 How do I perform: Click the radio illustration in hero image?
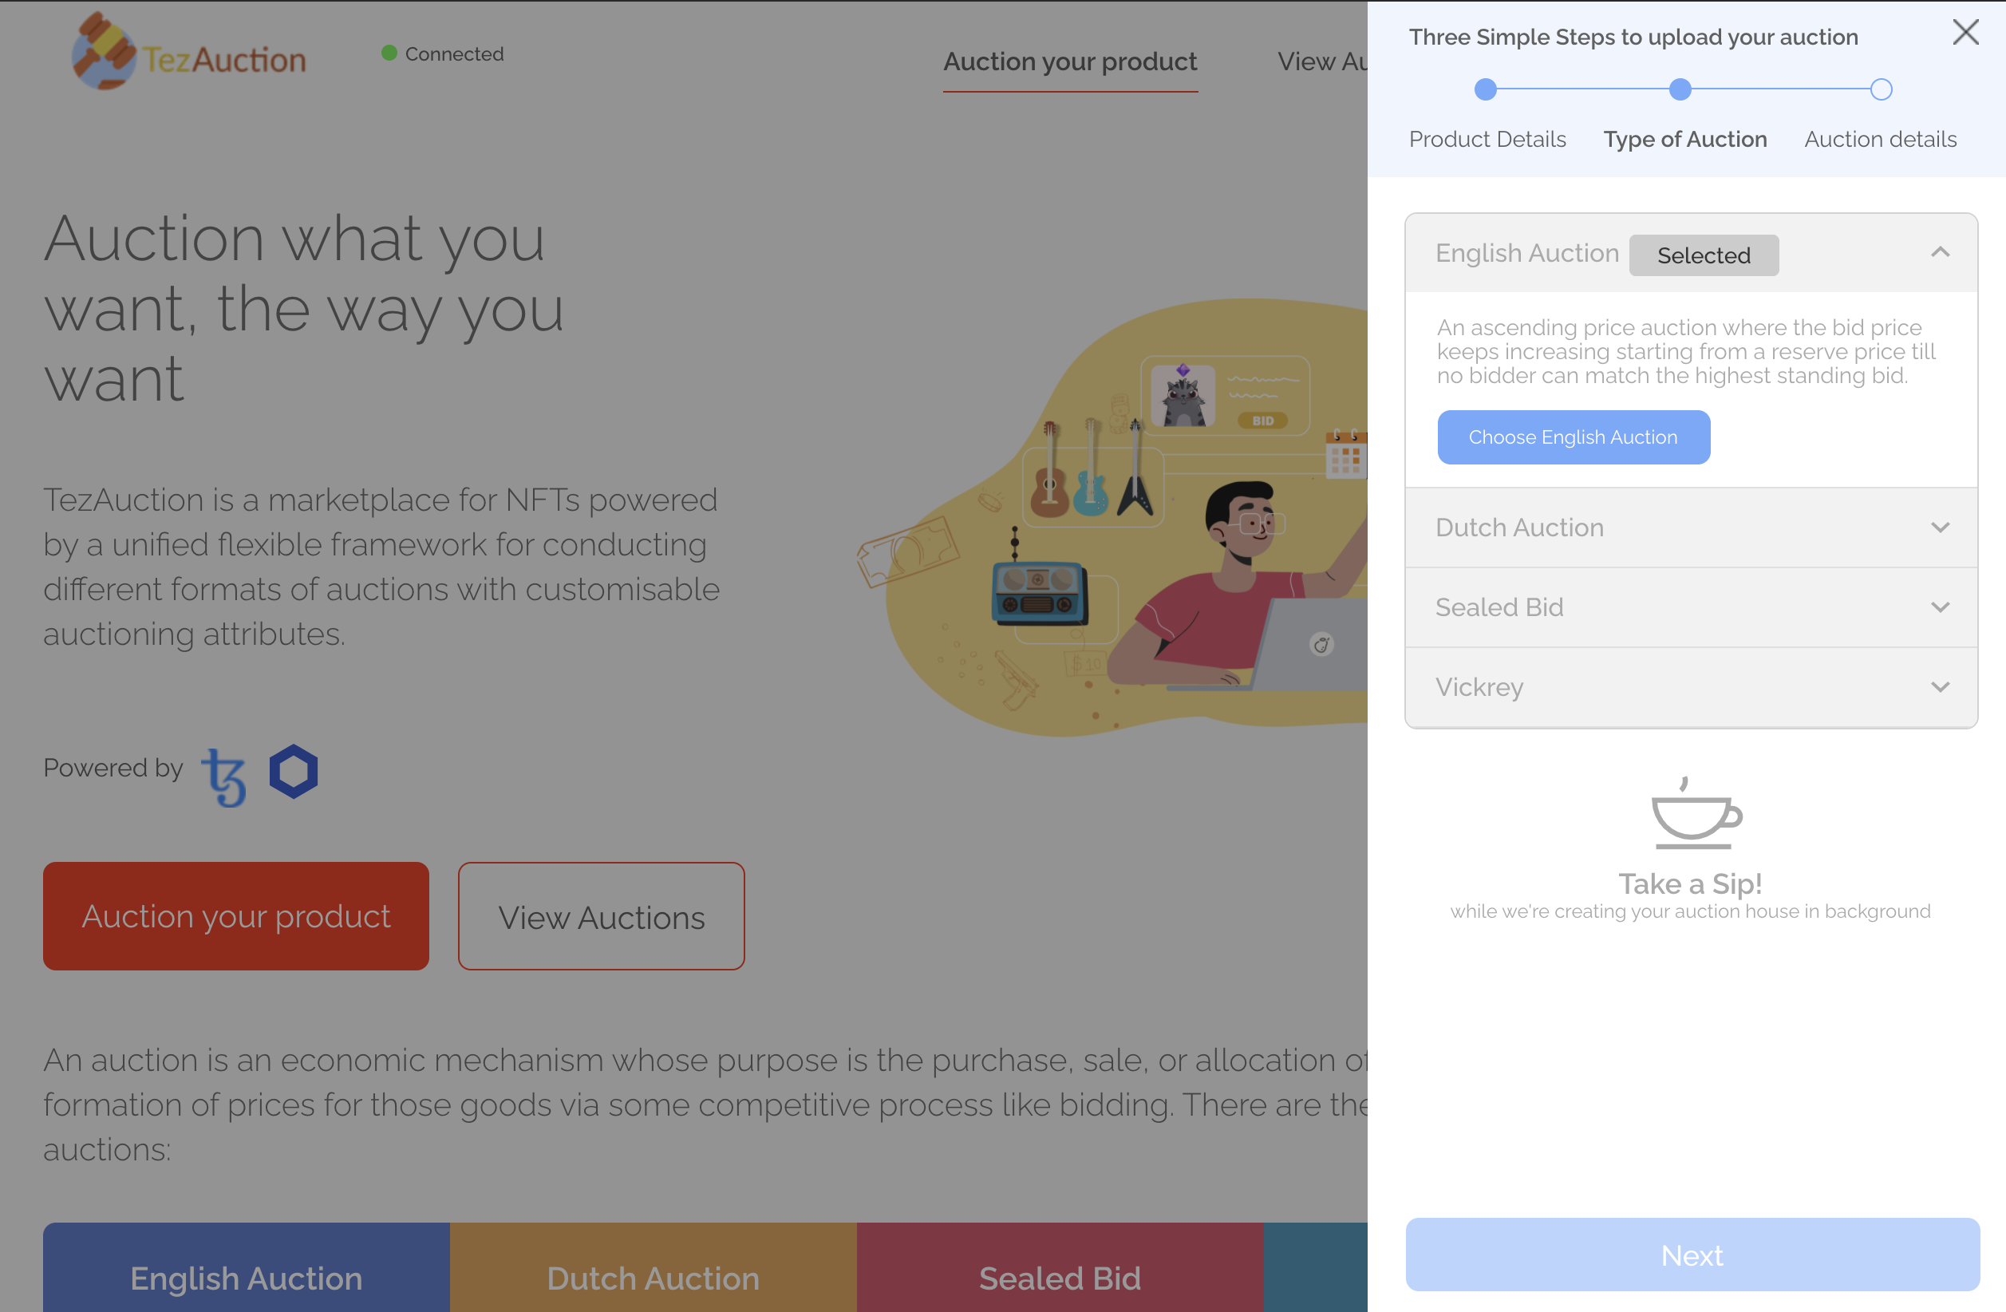tap(1039, 592)
